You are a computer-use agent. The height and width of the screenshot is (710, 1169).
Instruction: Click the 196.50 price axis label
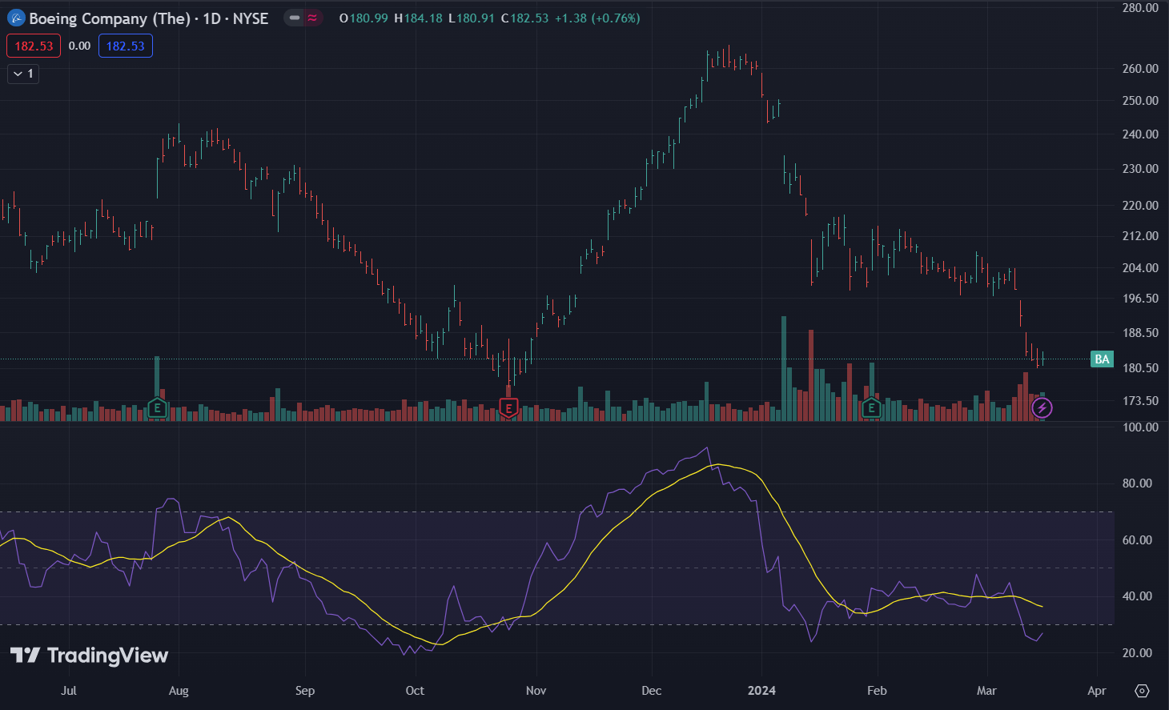coord(1140,299)
